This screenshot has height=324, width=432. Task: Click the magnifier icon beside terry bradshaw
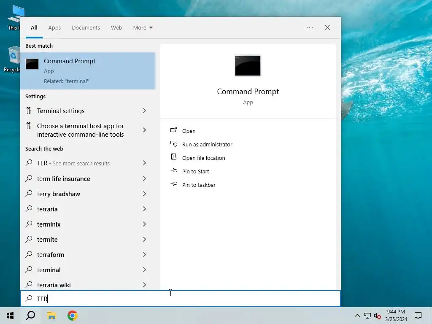(29, 193)
